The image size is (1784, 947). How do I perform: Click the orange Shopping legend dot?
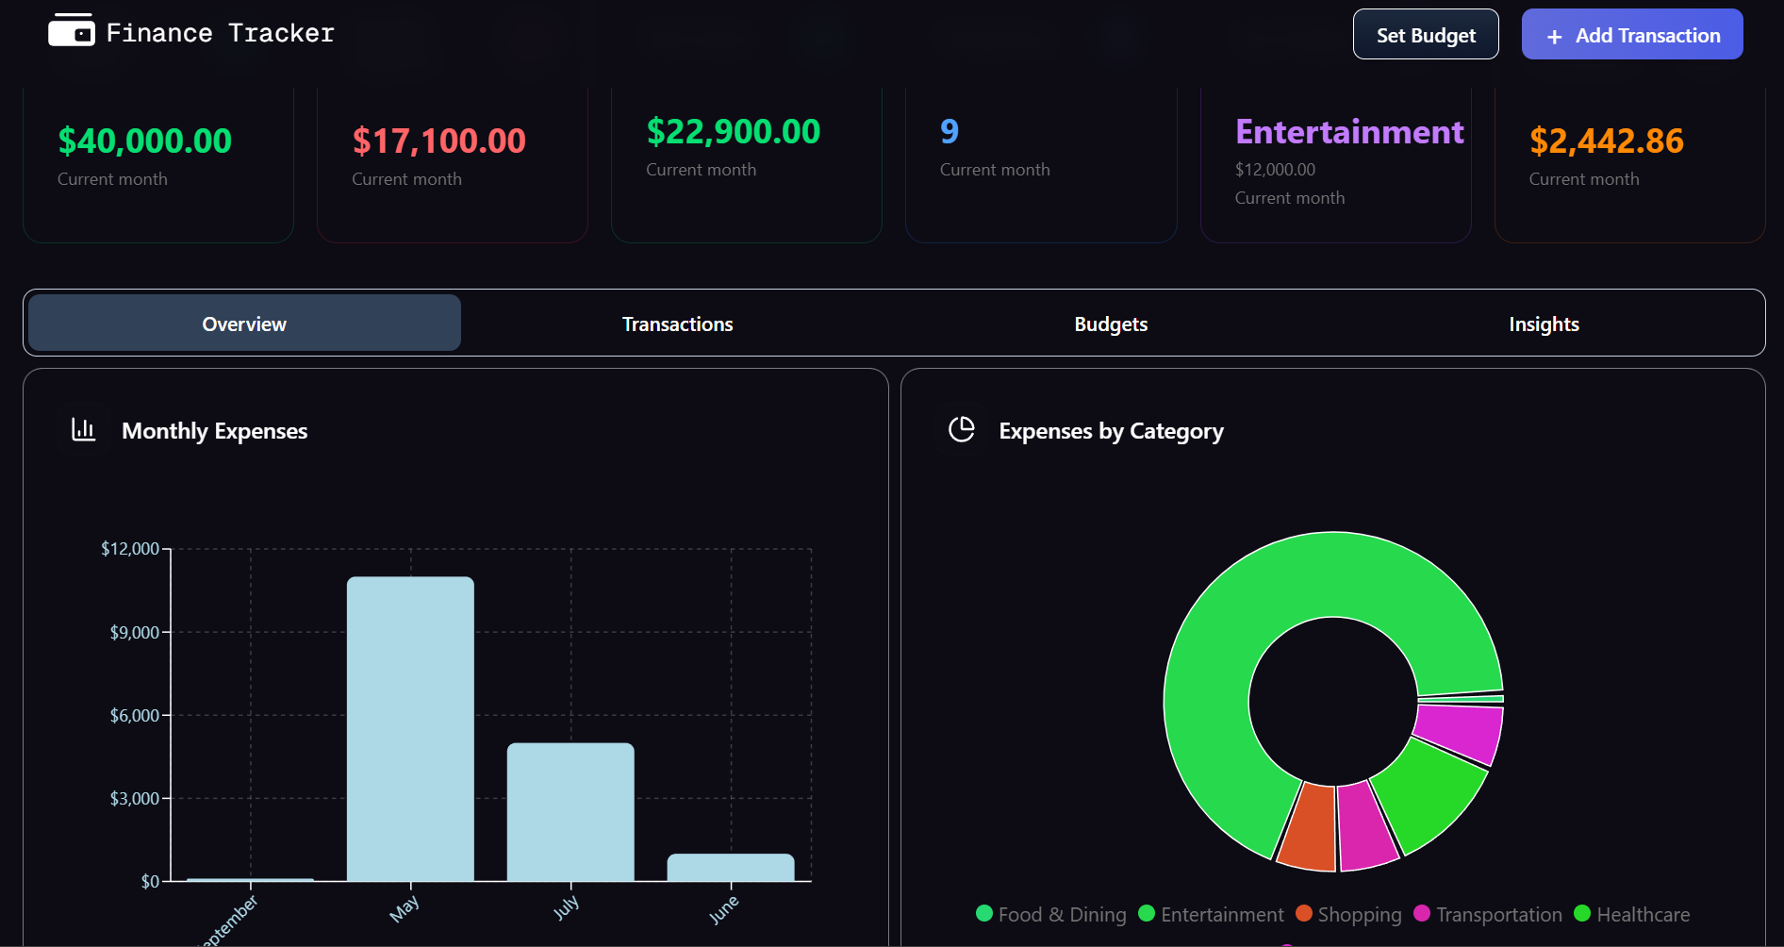click(x=1305, y=913)
